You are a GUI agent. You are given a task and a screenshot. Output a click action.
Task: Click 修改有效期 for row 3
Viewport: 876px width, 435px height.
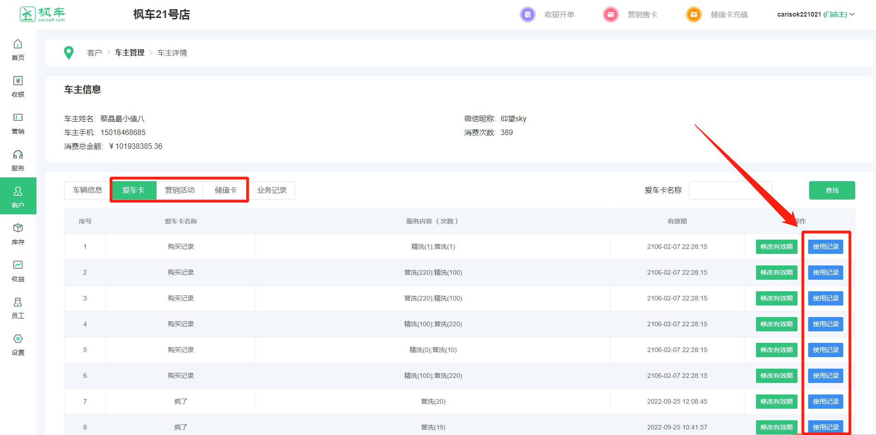(x=776, y=298)
